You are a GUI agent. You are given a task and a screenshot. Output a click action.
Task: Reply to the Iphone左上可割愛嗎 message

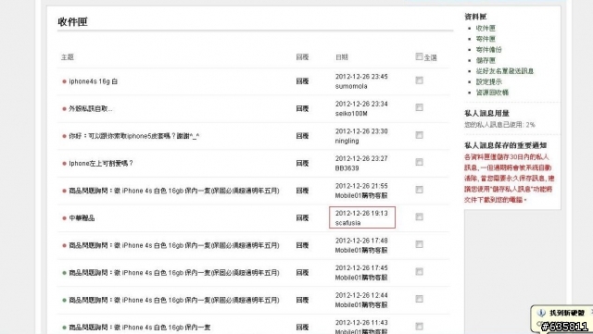point(302,163)
